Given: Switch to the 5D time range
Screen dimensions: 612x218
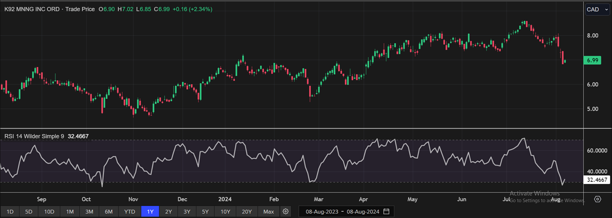Looking at the screenshot, I should coord(28,211).
